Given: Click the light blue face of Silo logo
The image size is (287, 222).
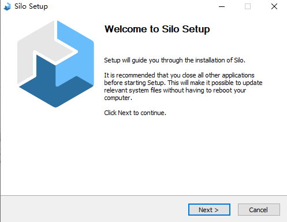Looking at the screenshot, I should 77,58.
